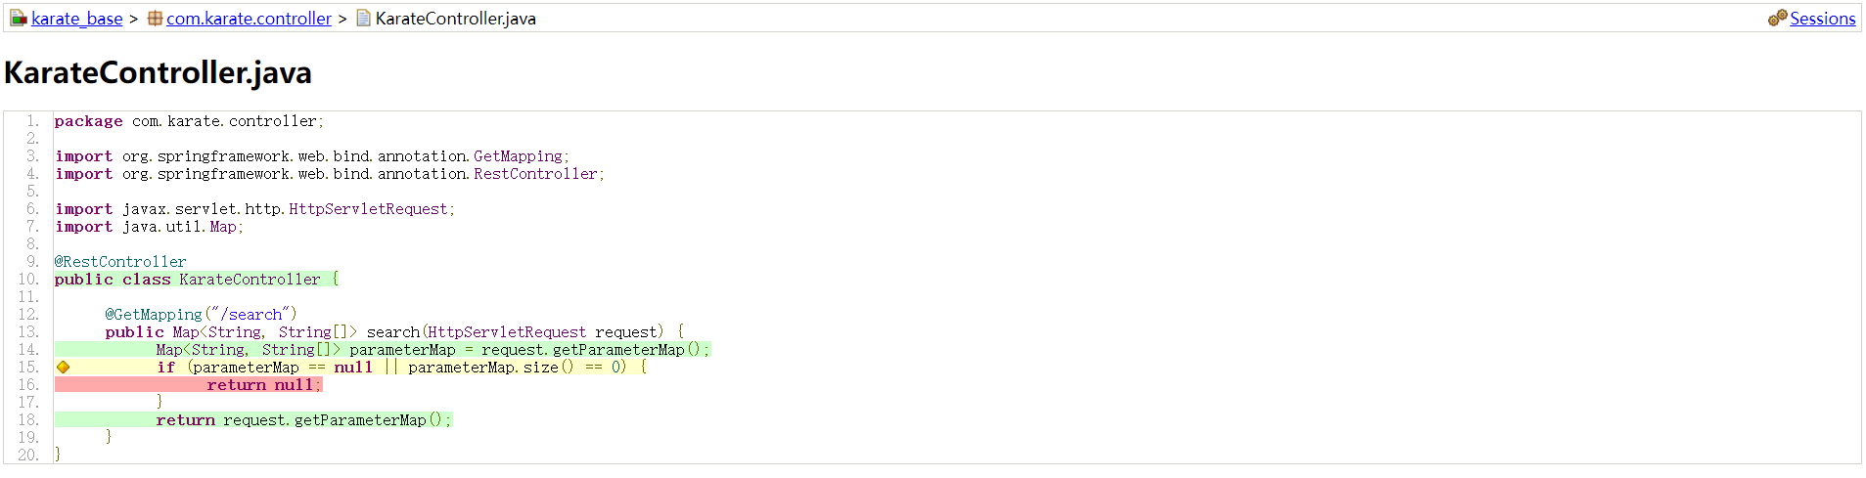Open the Sessions link

coord(1822,19)
